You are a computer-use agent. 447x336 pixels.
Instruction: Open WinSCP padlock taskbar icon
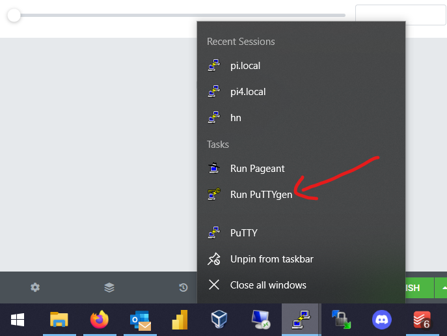click(x=341, y=320)
